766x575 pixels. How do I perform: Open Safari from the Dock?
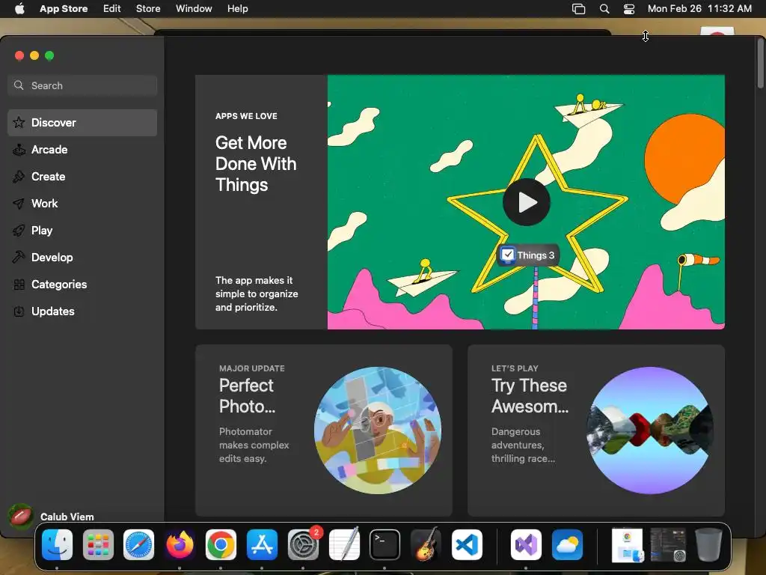point(138,545)
